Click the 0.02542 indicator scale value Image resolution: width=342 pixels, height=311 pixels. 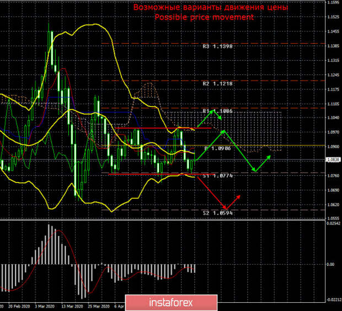[x=334, y=223]
